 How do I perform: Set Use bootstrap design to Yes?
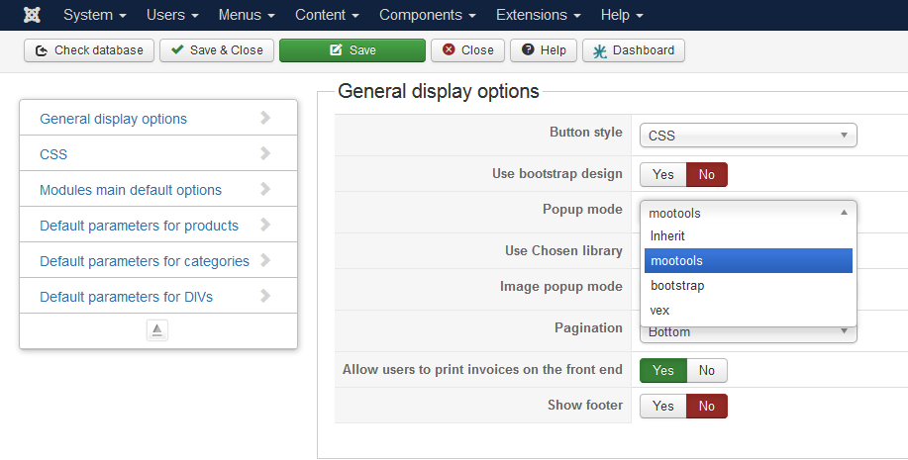663,175
